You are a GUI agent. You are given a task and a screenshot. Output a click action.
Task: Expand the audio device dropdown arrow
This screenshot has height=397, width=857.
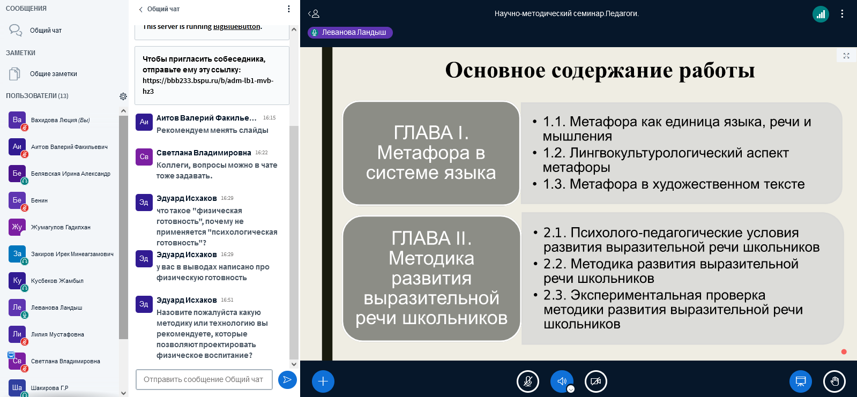tap(571, 389)
